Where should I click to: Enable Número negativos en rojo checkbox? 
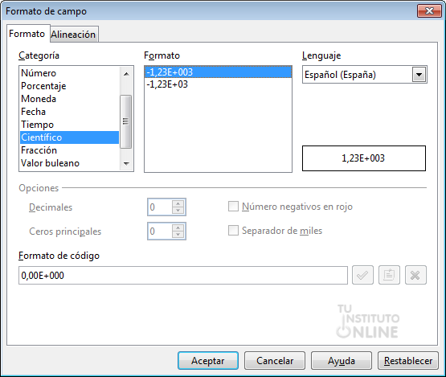pos(233,207)
